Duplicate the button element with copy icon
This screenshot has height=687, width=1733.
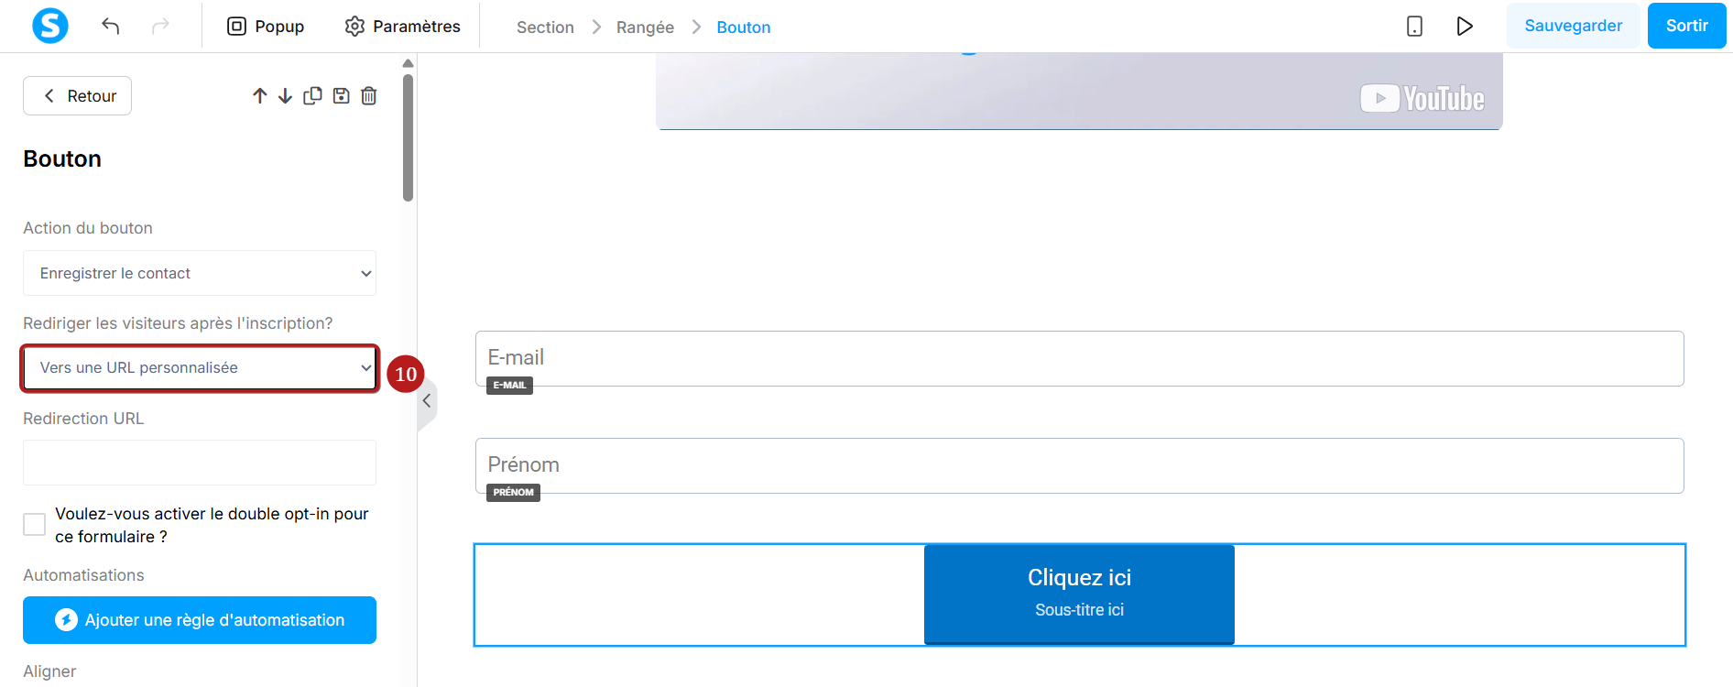[313, 95]
